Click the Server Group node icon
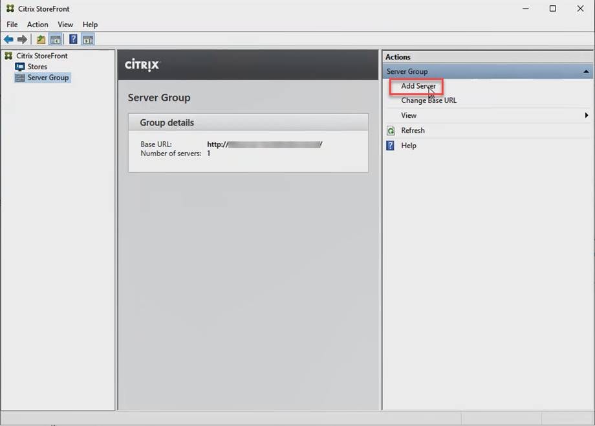The width and height of the screenshot is (595, 426). pyautogui.click(x=20, y=78)
